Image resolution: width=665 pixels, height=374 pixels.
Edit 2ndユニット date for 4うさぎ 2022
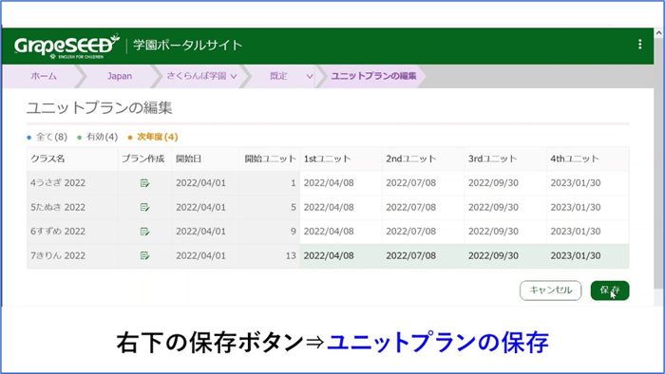pyautogui.click(x=424, y=183)
